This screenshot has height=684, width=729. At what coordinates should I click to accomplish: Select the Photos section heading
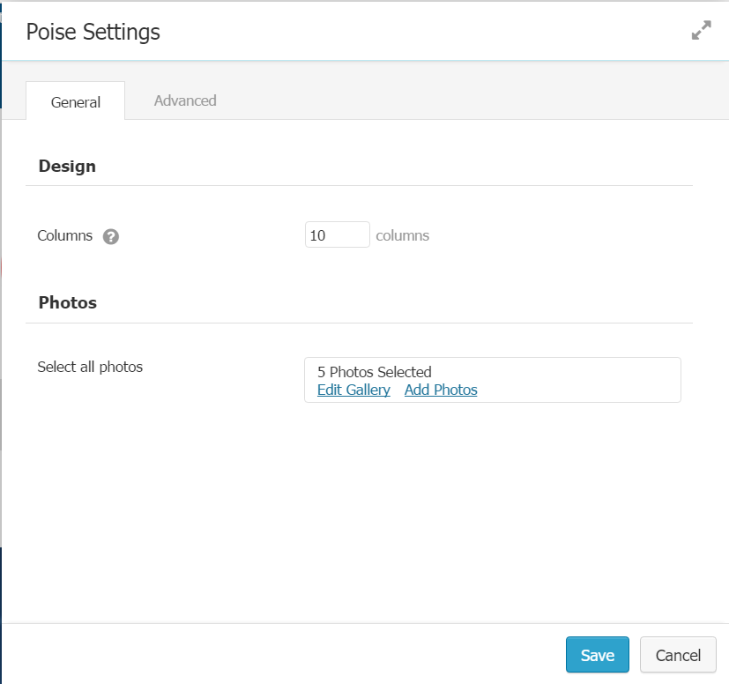click(68, 302)
